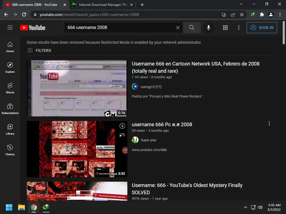Open a new browser tab
Screen dimensions: 286x214
coord(142,5)
